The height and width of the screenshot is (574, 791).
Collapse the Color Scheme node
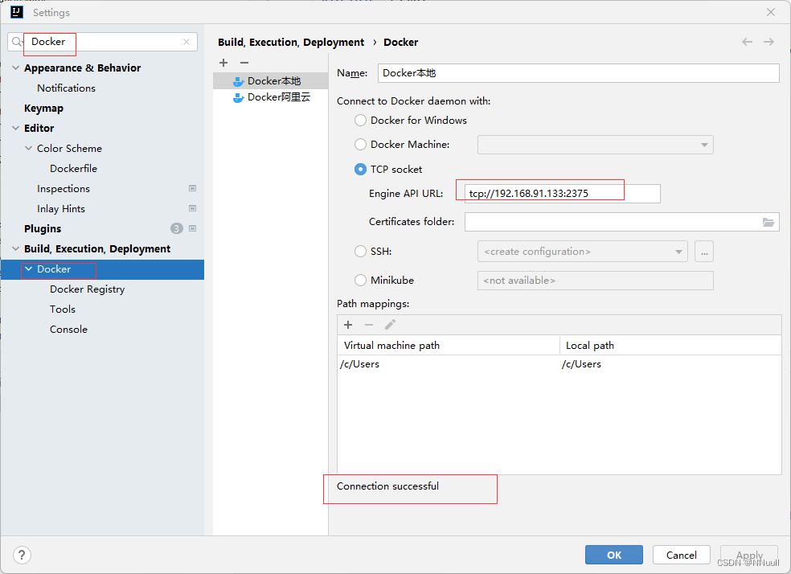pyautogui.click(x=28, y=148)
